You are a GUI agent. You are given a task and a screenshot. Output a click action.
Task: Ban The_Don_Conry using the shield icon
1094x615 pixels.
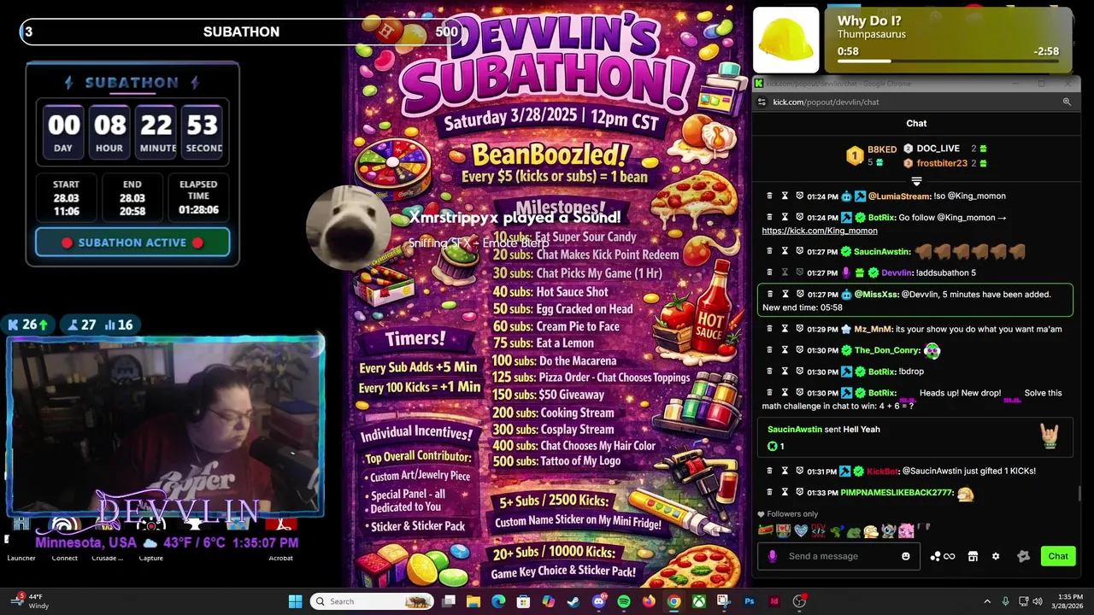pyautogui.click(x=799, y=350)
